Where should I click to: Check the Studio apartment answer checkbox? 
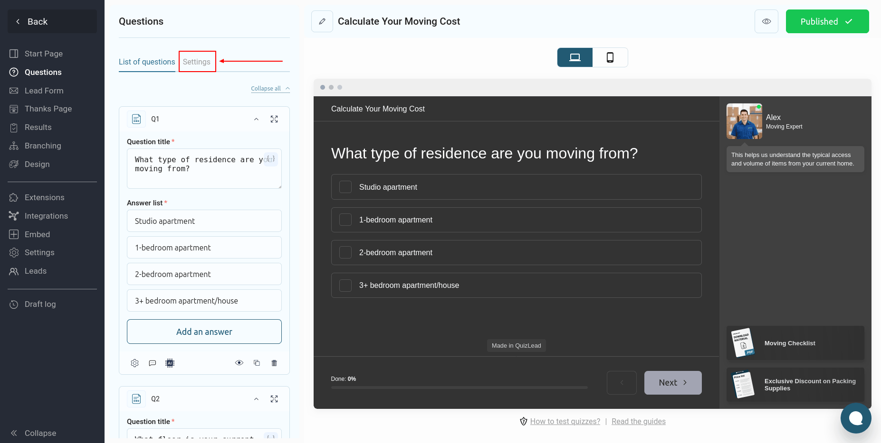point(345,187)
